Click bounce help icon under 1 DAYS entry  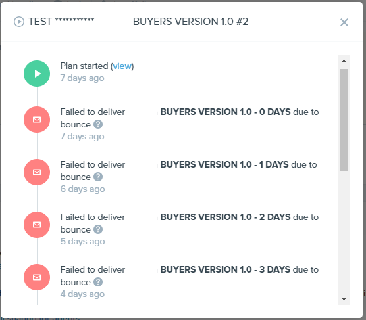pyautogui.click(x=98, y=177)
